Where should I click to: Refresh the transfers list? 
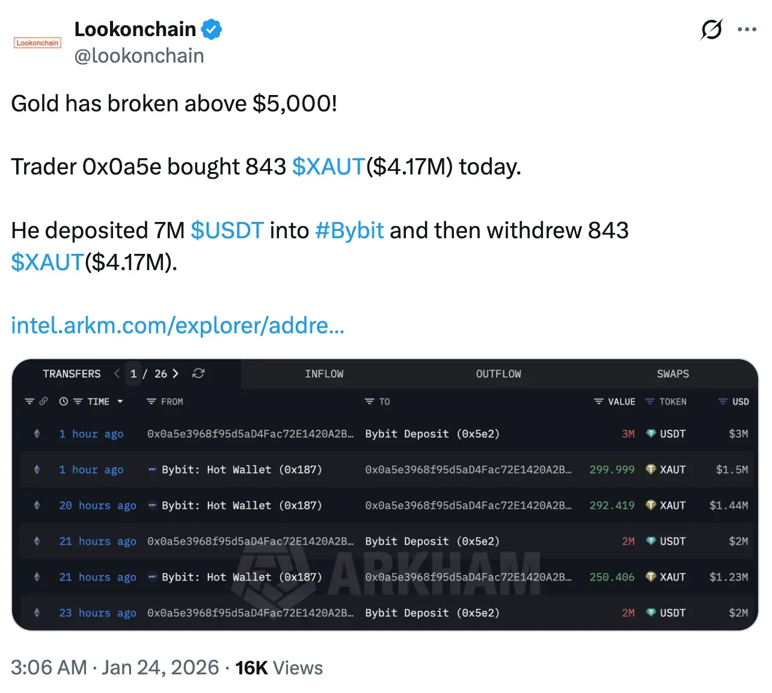(198, 374)
